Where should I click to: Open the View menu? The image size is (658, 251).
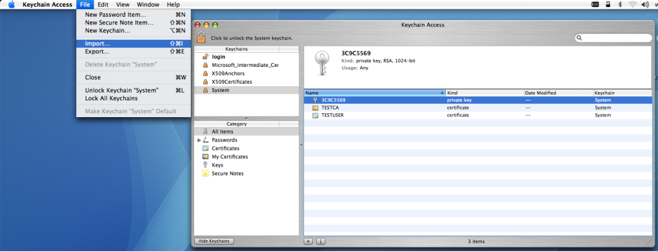coord(123,5)
